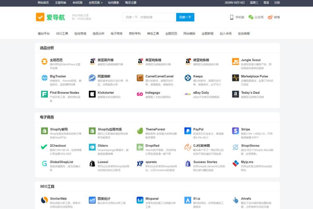313x209 pixels.
Task: Click the Dropified green icon
Action: coord(140,147)
